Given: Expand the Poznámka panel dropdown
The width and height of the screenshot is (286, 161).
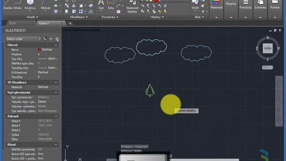Looking at the screenshot, I should pyautogui.click(x=110, y=17).
